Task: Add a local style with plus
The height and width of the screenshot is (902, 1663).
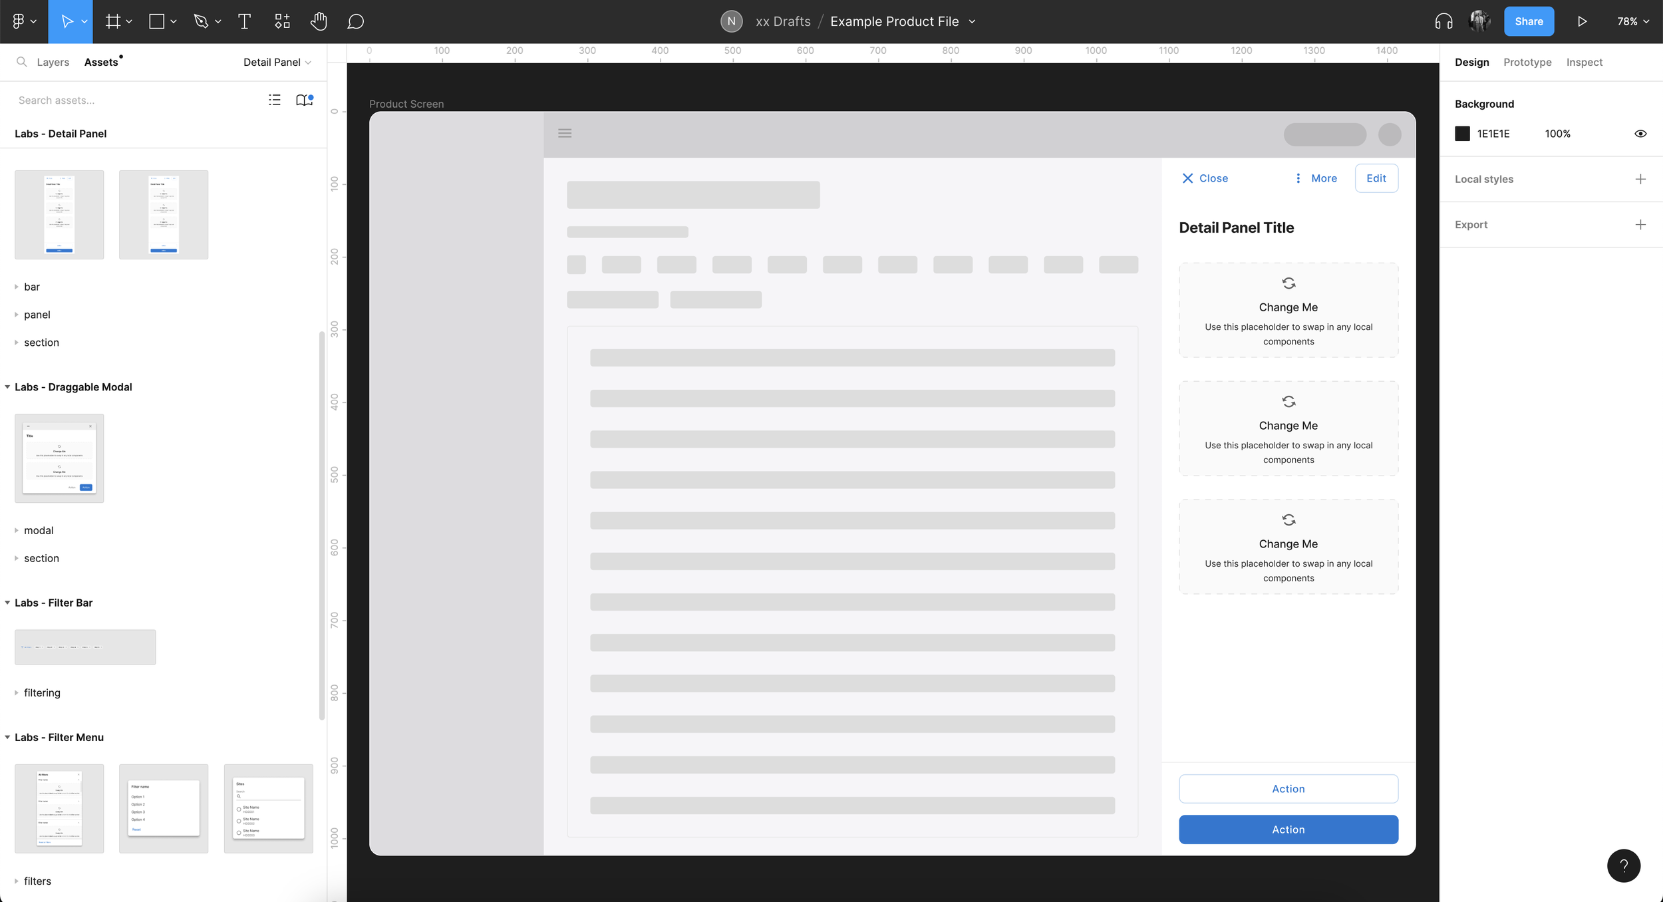Action: pos(1640,179)
